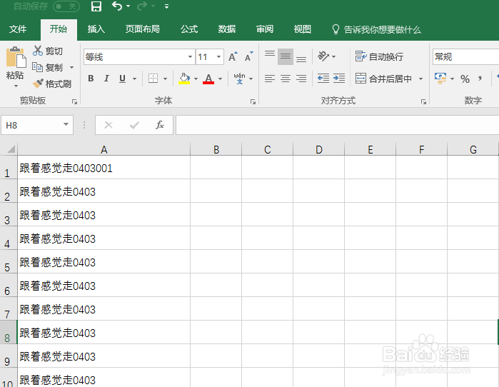
Task: Expand the 粘贴 (Paste) options arrow
Action: point(16,86)
